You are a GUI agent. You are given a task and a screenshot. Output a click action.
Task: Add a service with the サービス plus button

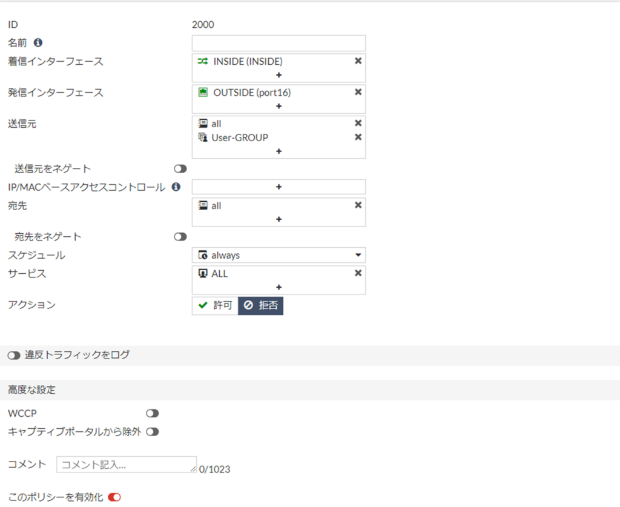279,287
